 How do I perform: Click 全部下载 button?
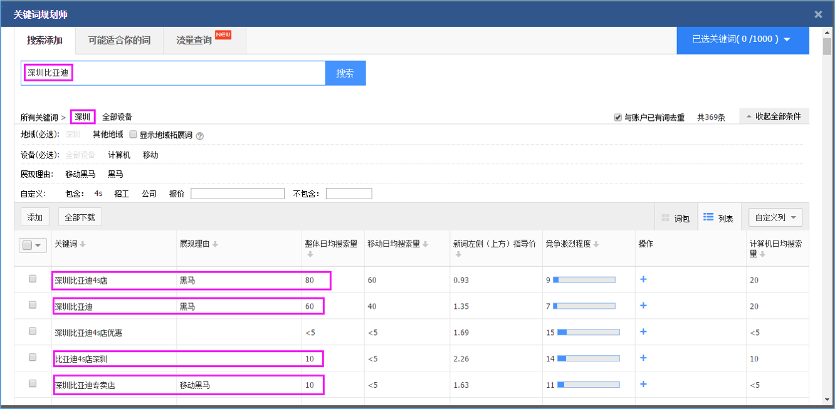point(80,217)
